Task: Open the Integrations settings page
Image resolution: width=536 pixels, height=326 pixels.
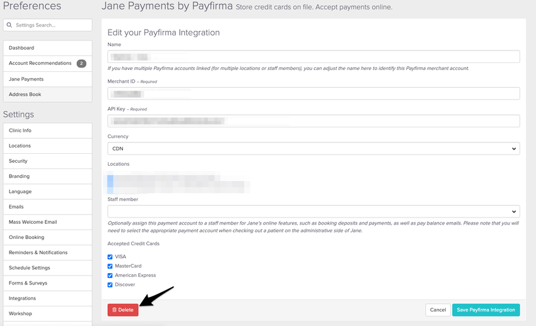Action: [47, 298]
